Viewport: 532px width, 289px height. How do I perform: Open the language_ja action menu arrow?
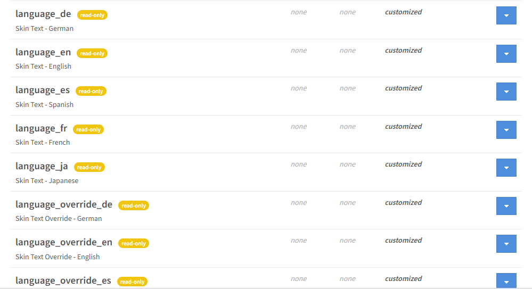click(506, 168)
